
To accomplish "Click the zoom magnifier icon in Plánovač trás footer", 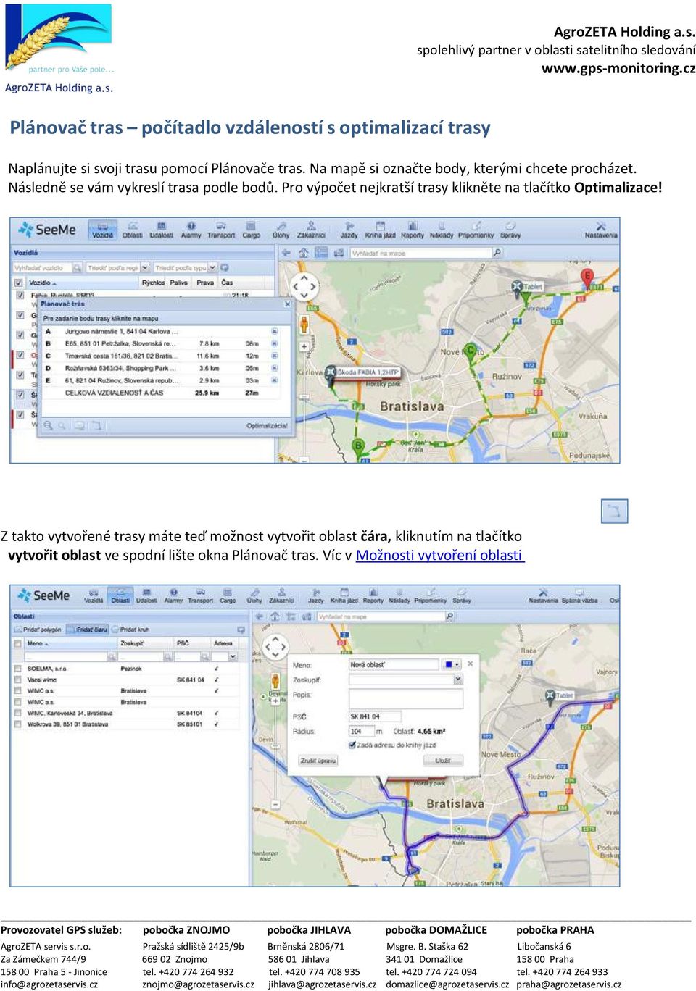I will [x=48, y=426].
